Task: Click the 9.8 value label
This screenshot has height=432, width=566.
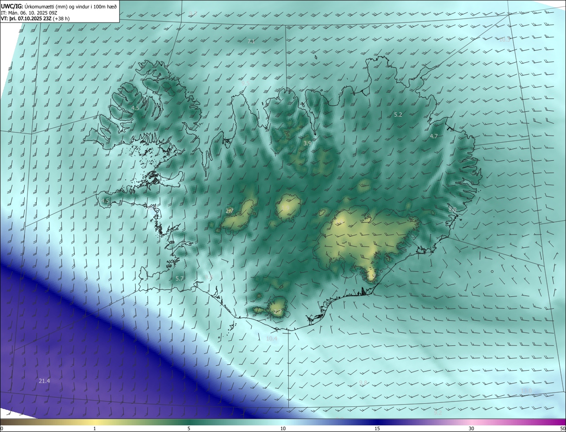Action: [x=363, y=383]
